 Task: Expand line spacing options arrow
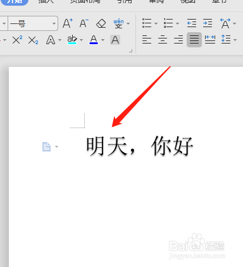[x=235, y=40]
